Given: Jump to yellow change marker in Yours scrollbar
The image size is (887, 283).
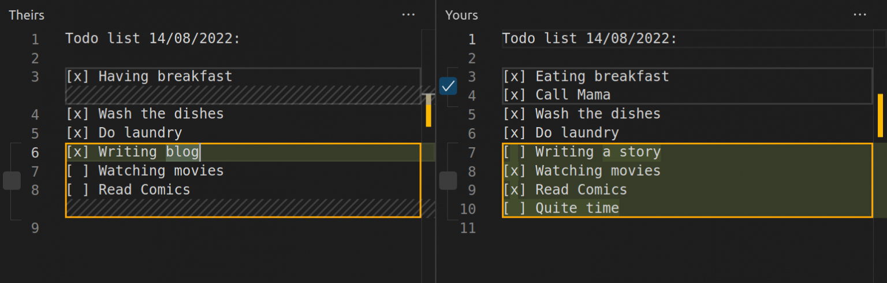Looking at the screenshot, I should tap(880, 116).
